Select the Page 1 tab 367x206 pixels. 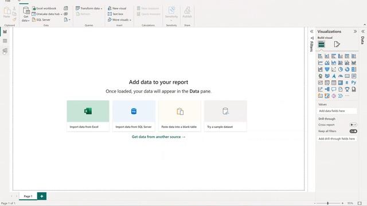pos(28,196)
